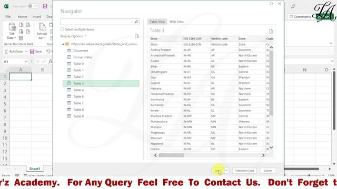Expand the formula bar chevron
The width and height of the screenshot is (337, 189).
(332, 61)
